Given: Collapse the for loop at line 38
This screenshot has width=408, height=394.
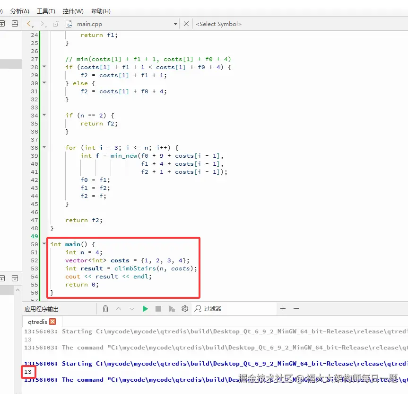Looking at the screenshot, I should click(44, 147).
